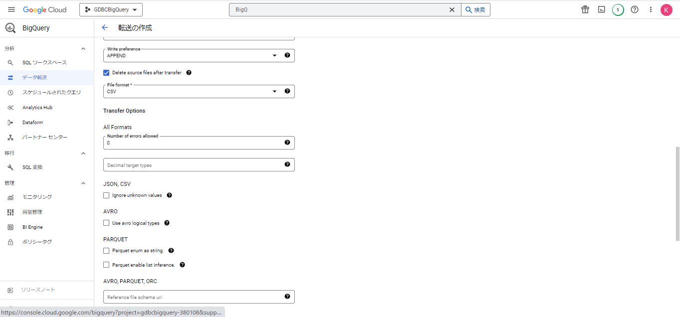Click the back arrow beside 転送の作成
This screenshot has width=680, height=317.
[x=105, y=28]
